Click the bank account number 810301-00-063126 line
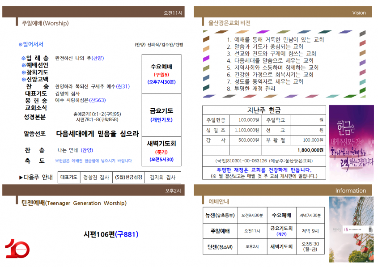The image size is (378, 267). [264, 161]
